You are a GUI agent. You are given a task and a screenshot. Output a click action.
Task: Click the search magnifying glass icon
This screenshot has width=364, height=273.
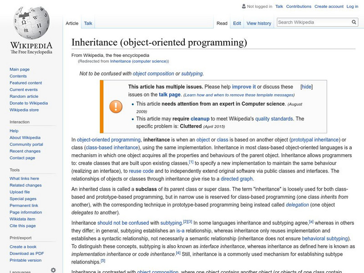click(354, 21)
